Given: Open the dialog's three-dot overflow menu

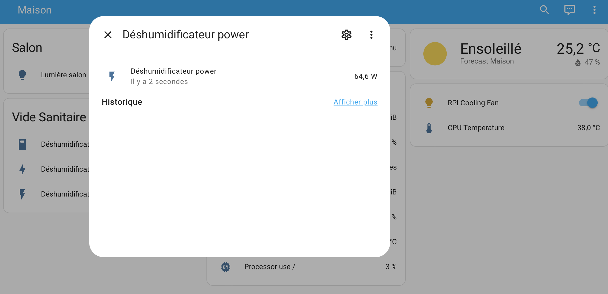Looking at the screenshot, I should click(371, 35).
